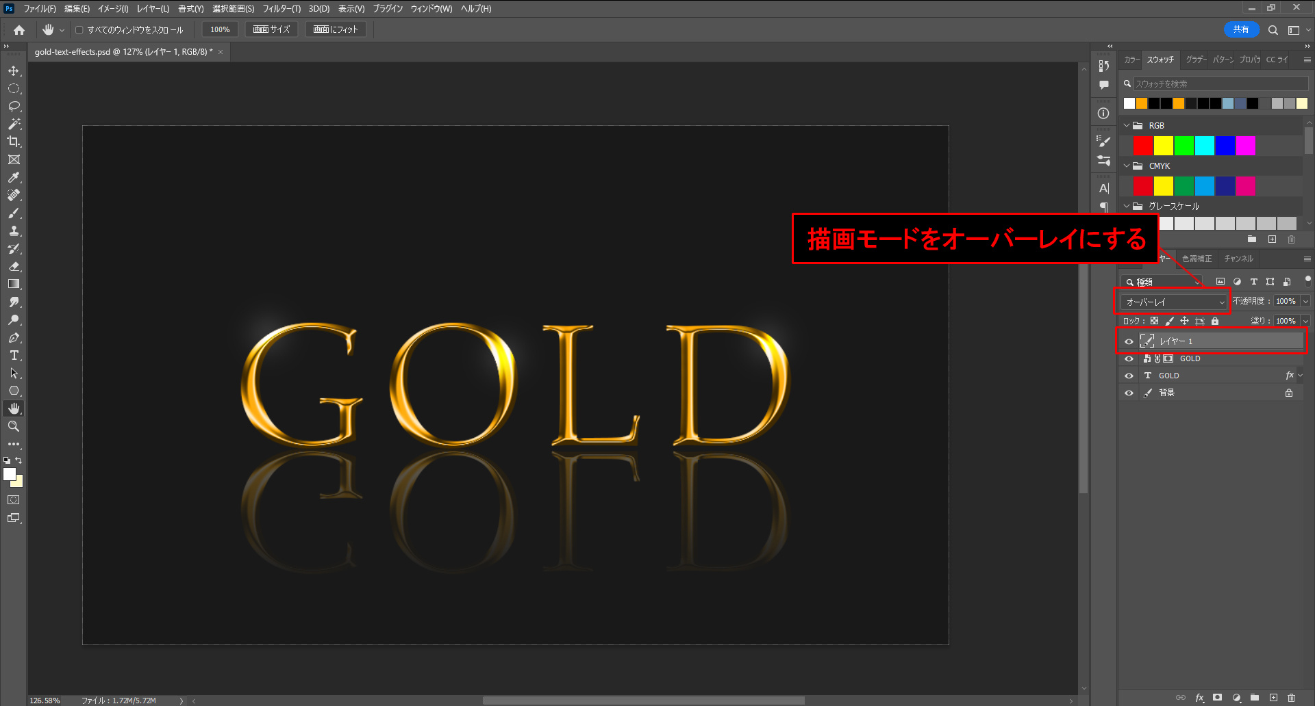Pick the red swatch in RGB group
Image resolution: width=1315 pixels, height=706 pixels.
(1142, 146)
